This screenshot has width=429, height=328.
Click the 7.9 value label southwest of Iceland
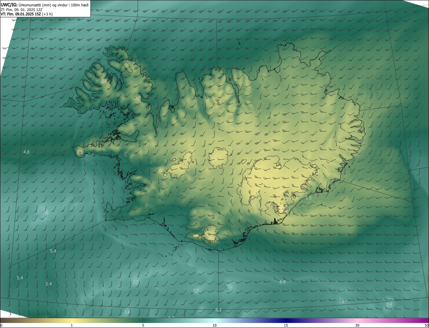click(46, 213)
